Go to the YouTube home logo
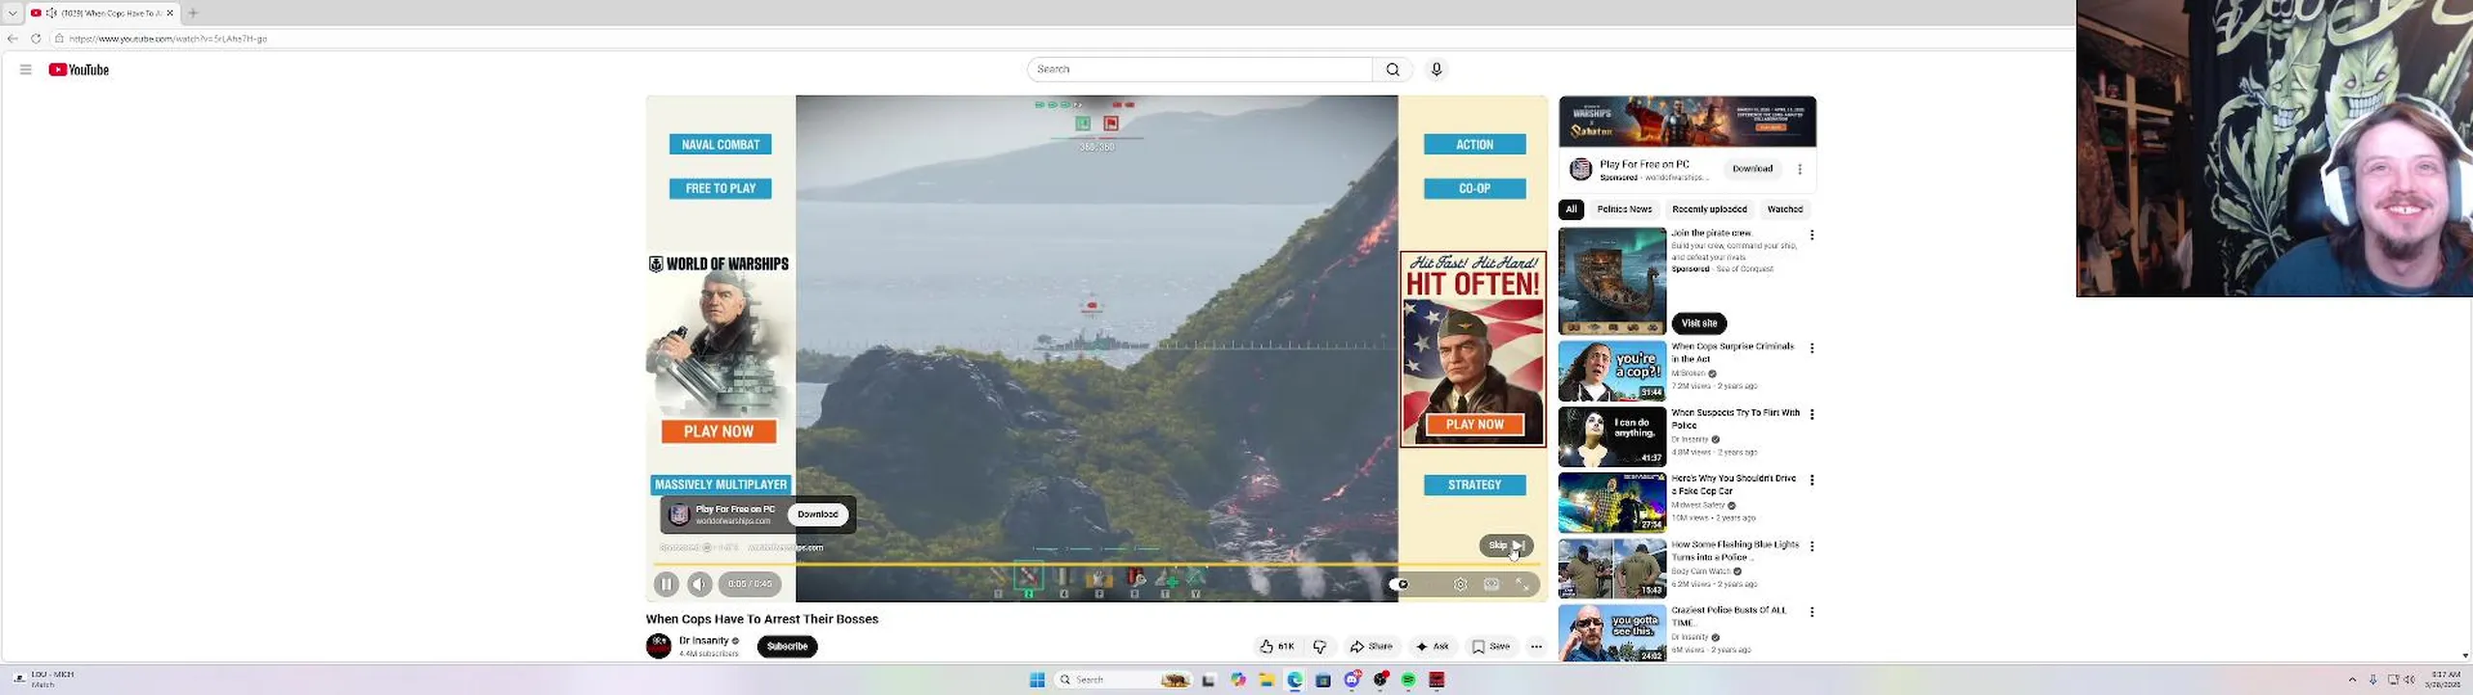2473x695 pixels. tap(78, 69)
